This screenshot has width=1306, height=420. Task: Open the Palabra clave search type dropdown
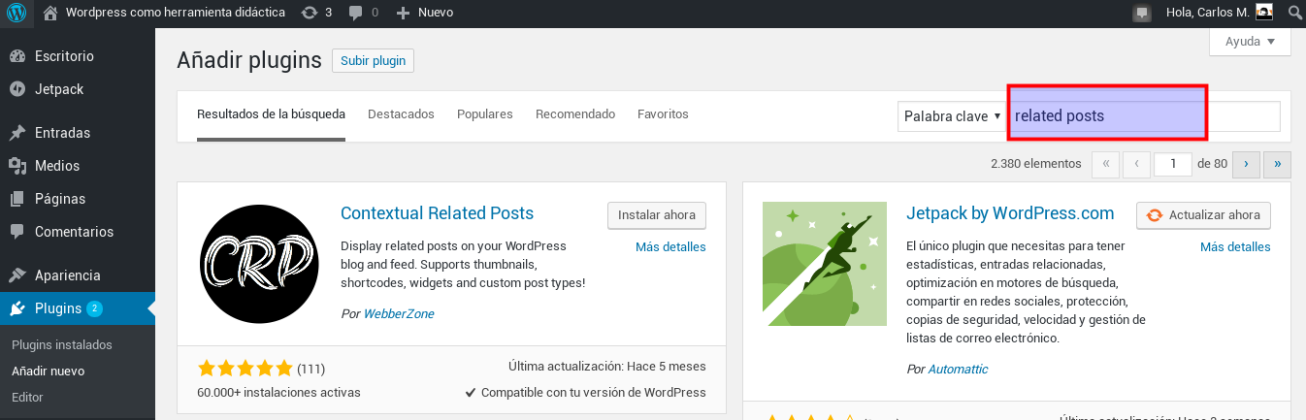click(951, 116)
